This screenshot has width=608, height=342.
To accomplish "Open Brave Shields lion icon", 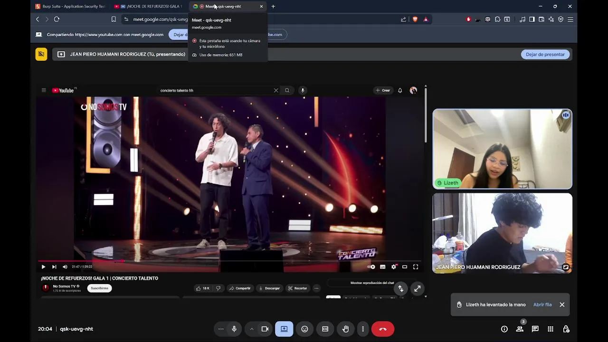I will pyautogui.click(x=415, y=19).
